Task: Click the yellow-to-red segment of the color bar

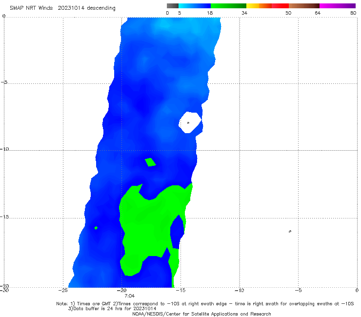Action: (267, 6)
